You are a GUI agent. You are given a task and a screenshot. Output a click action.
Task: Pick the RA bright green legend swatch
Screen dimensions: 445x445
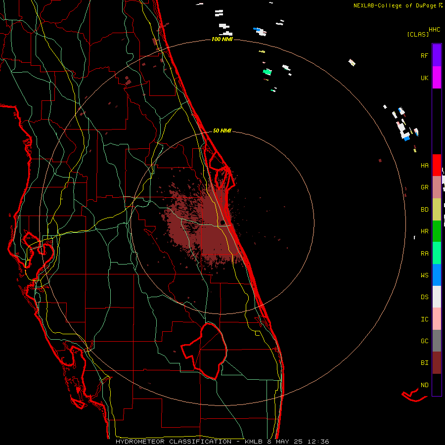point(437,253)
